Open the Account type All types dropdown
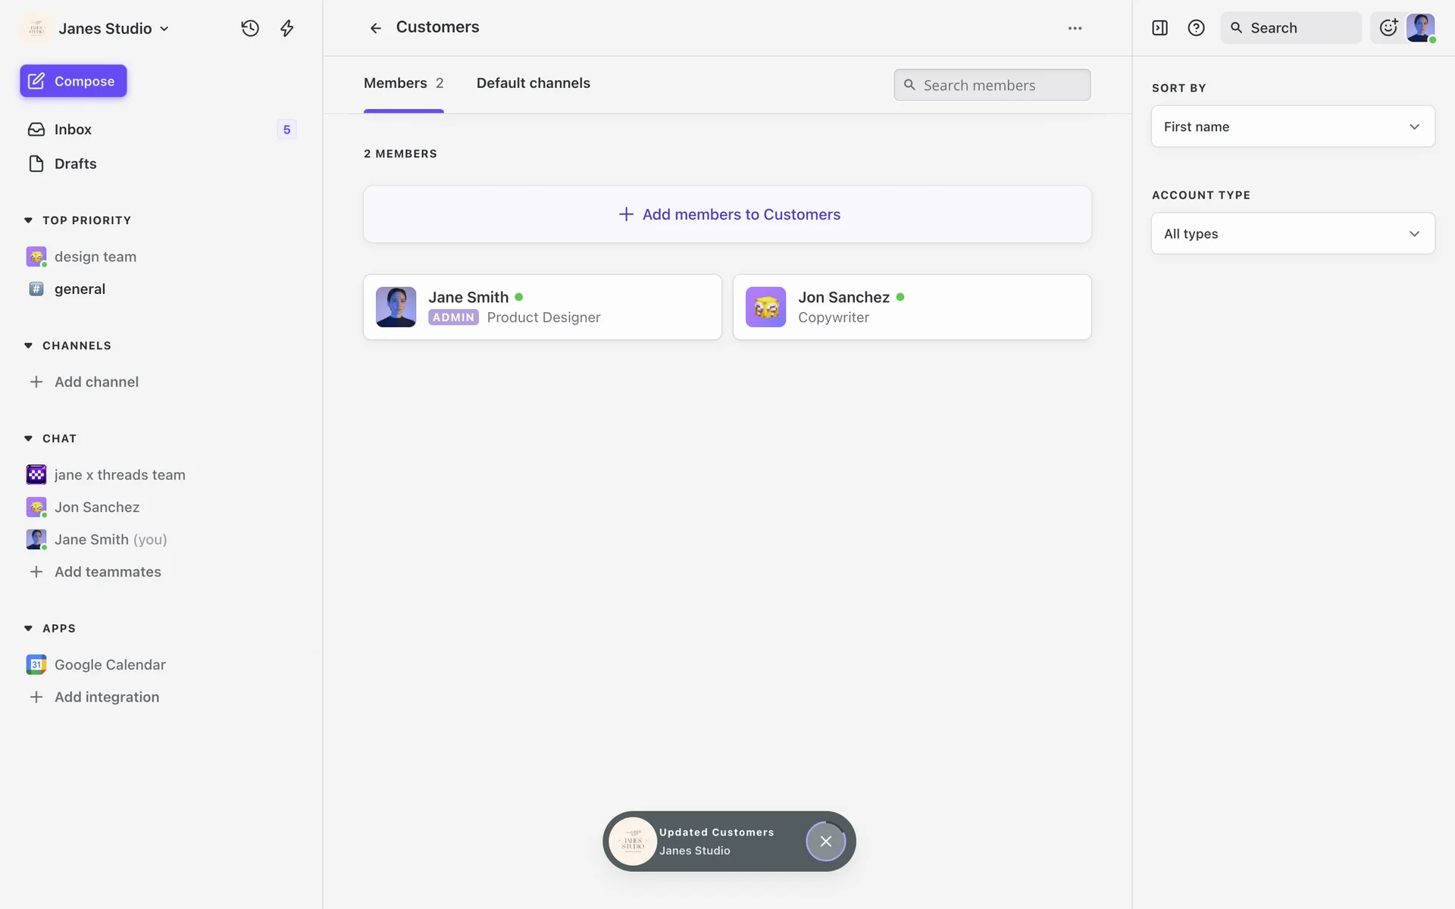Image resolution: width=1455 pixels, height=909 pixels. point(1292,233)
